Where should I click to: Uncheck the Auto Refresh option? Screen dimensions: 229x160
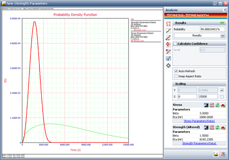(176, 71)
